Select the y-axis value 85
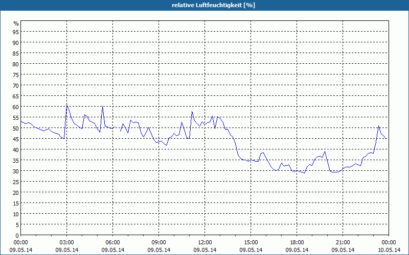The height and width of the screenshot is (255, 409). (16, 53)
